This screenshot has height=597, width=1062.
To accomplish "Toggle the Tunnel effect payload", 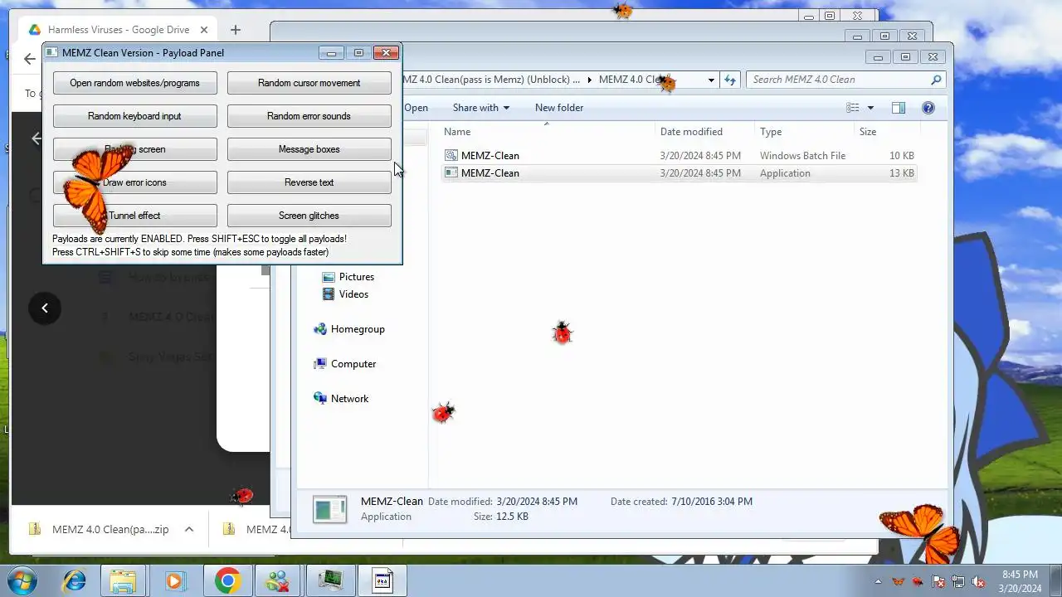I will (134, 216).
